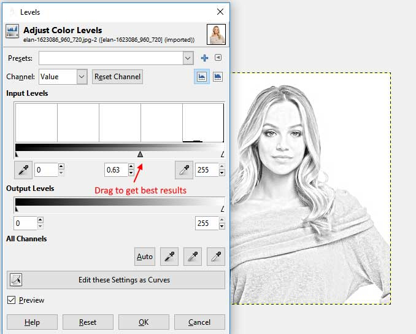Click the gamma midpoint slider triangle
Screen dimensions: 416x334
click(x=140, y=154)
